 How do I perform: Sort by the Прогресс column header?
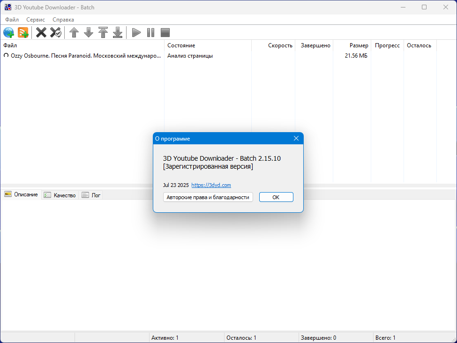387,45
